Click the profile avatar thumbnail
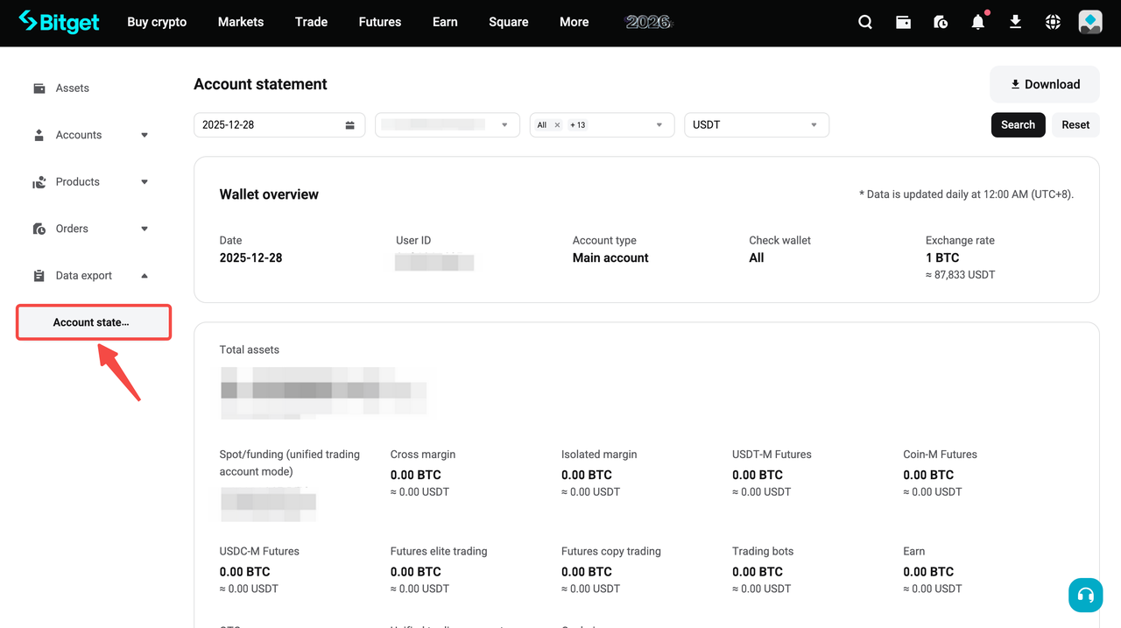 click(x=1089, y=21)
